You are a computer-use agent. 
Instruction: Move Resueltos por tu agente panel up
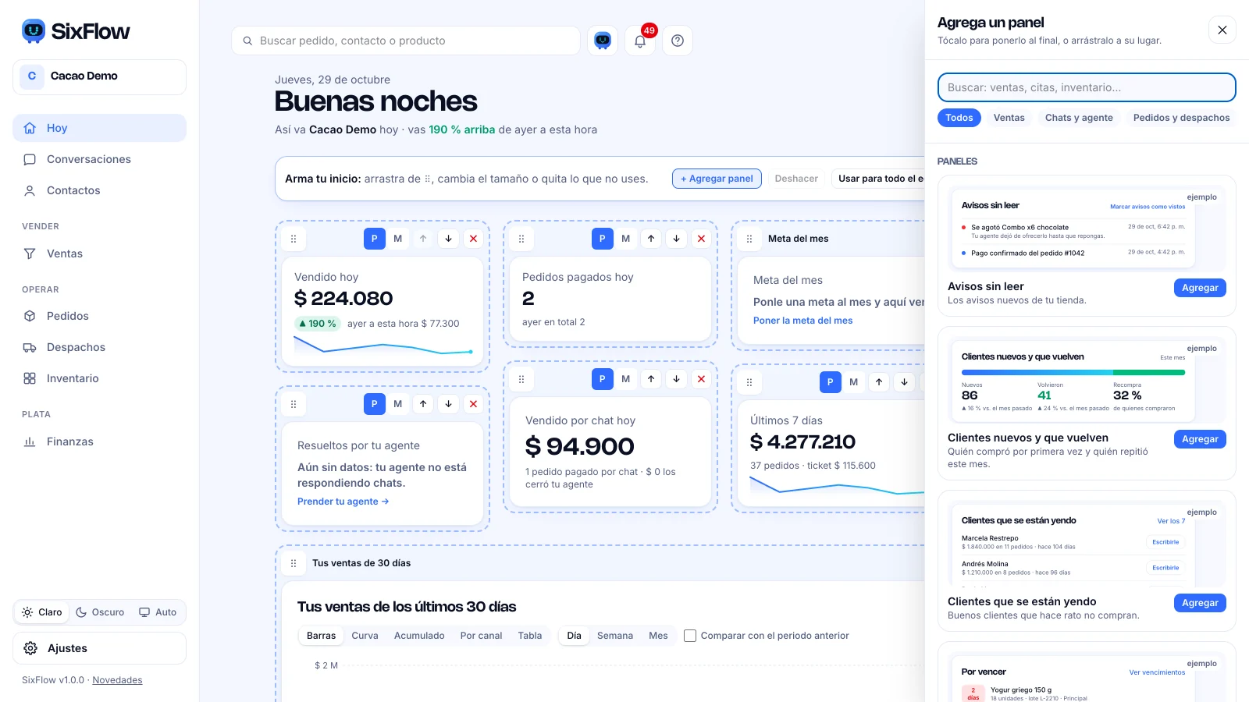(x=423, y=404)
